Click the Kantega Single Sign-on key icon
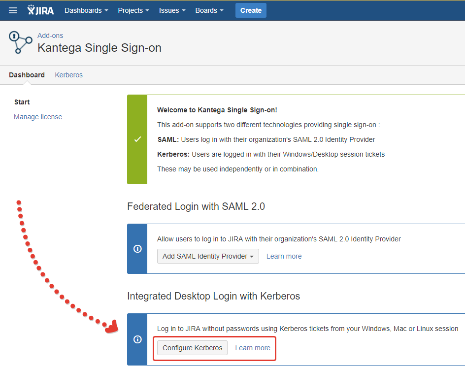Screen dimensions: 465x367 [x=20, y=42]
